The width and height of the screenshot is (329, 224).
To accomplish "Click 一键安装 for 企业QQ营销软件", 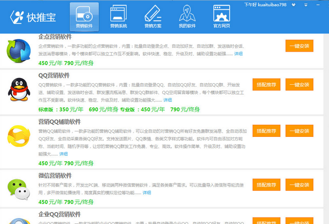I will (299, 221).
